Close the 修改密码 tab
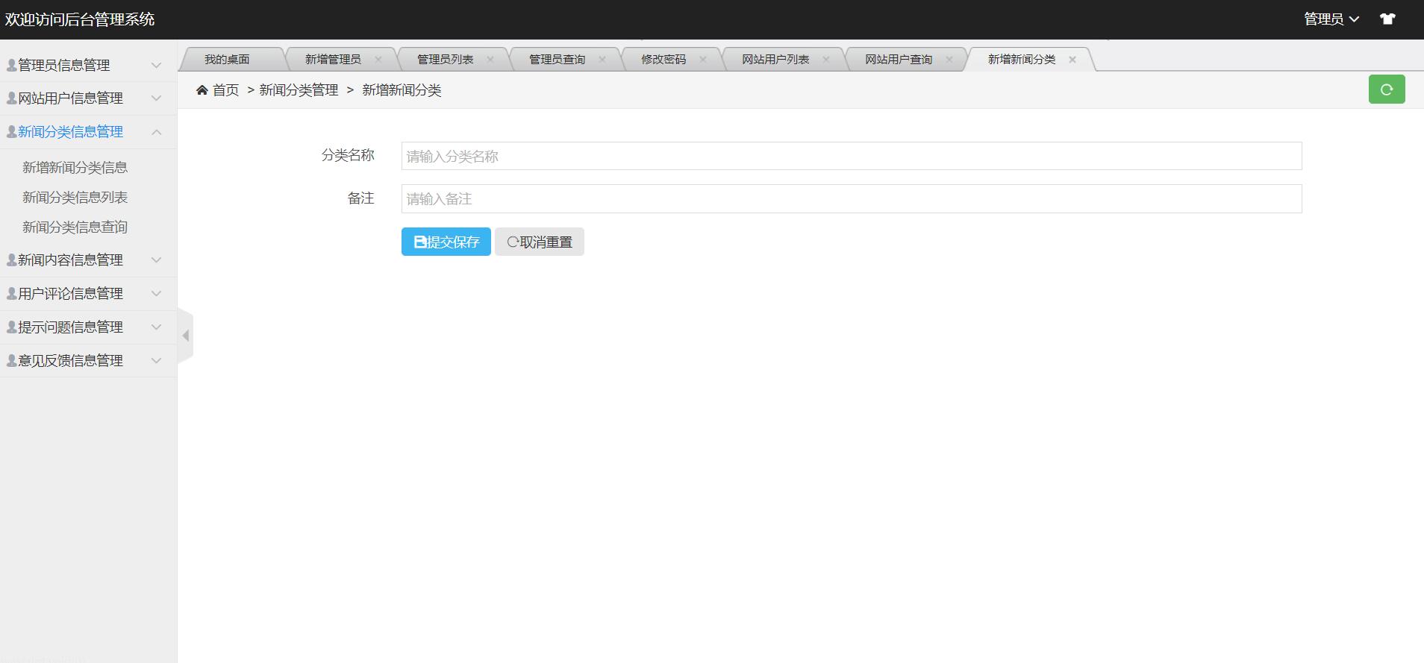 702,60
